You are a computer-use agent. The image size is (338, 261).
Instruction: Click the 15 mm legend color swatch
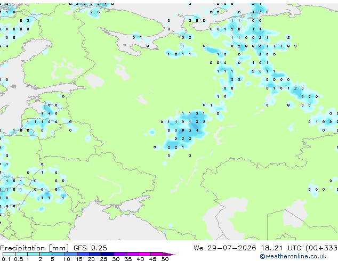(x=83, y=254)
